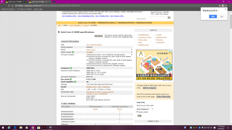This screenshot has width=232, height=130.
Task: Jump to CPUID link
Action: click(x=159, y=35)
